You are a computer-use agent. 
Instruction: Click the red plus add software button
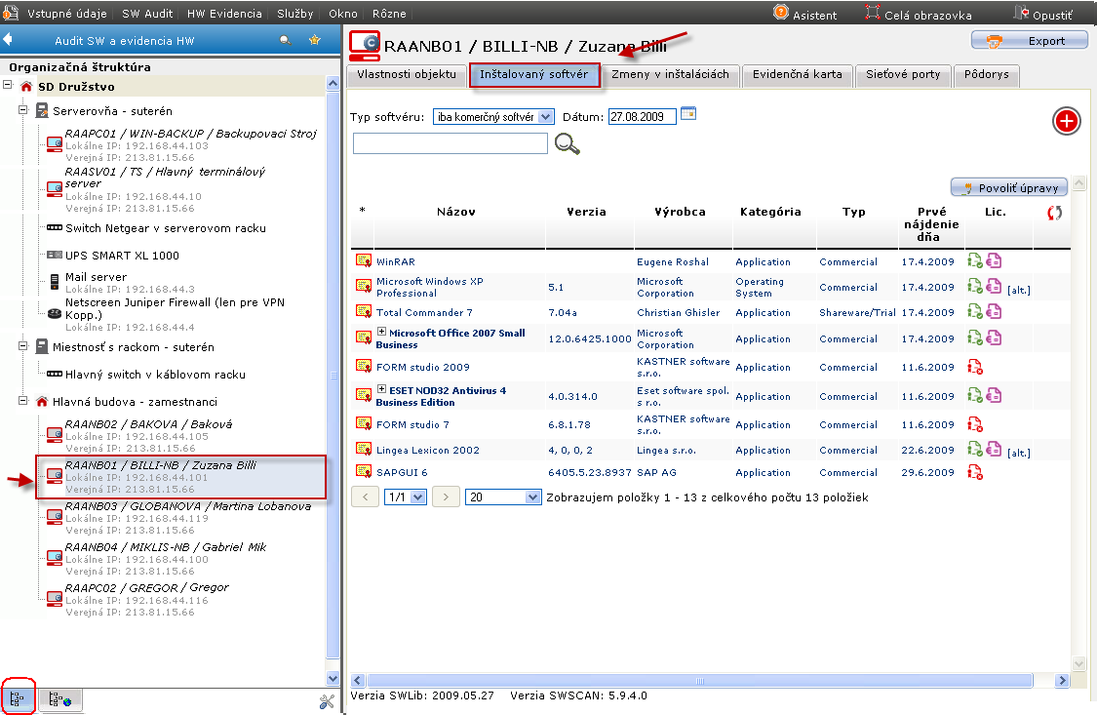(1066, 121)
